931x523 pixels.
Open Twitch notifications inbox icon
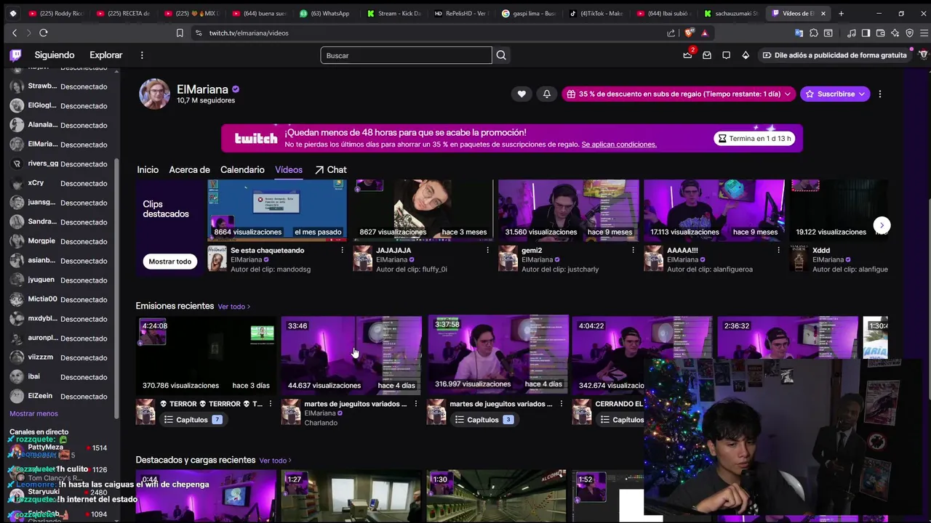[x=706, y=55]
